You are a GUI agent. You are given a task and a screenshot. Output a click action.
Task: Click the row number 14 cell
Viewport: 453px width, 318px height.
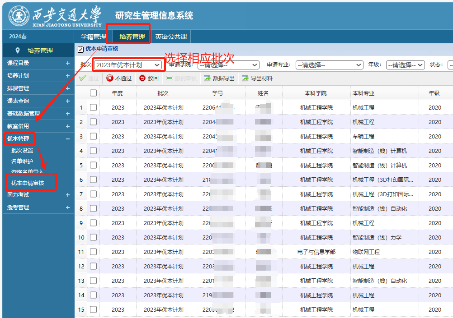81,295
